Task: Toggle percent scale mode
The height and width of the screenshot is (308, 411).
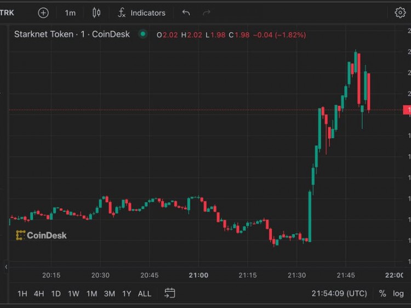Action: pyautogui.click(x=383, y=294)
